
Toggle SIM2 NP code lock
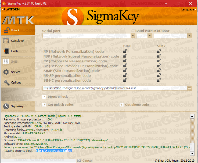pyautogui.click(x=159, y=51)
